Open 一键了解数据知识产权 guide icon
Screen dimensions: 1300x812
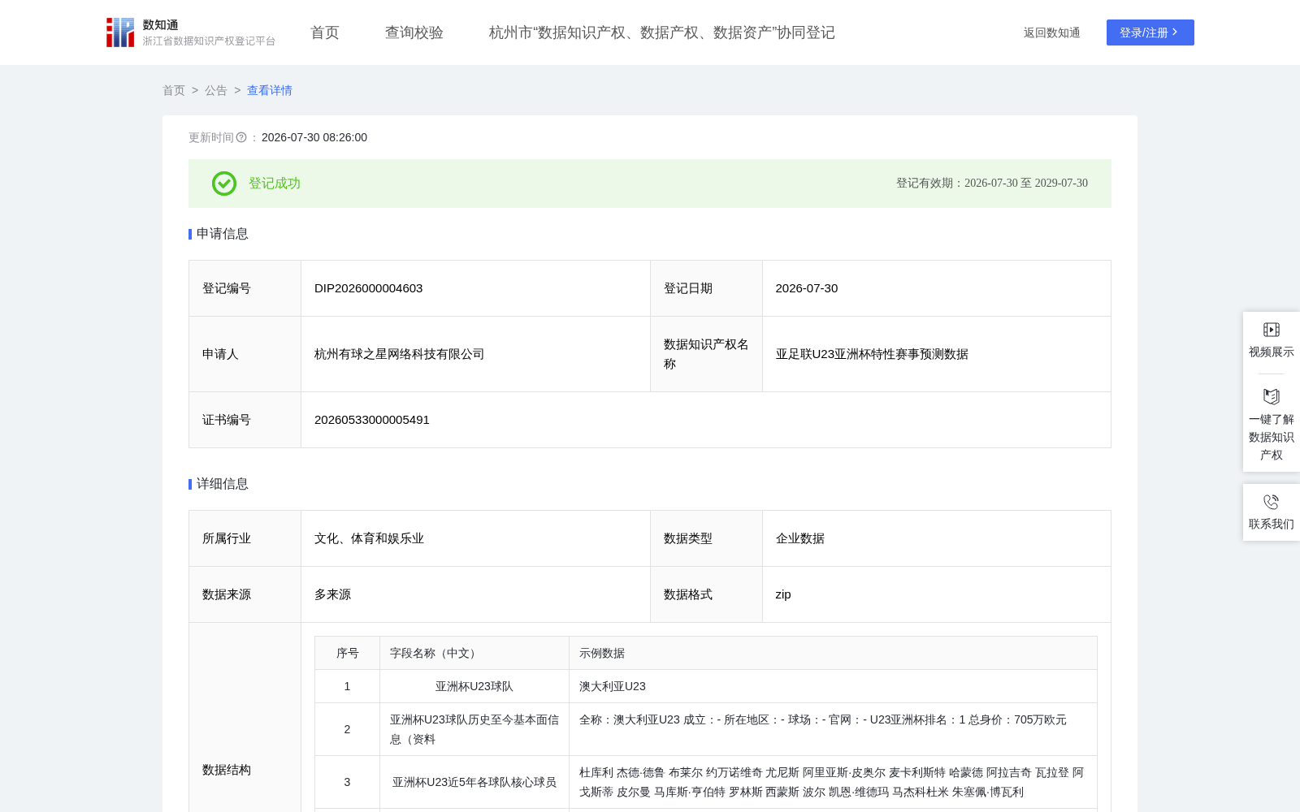tap(1272, 396)
